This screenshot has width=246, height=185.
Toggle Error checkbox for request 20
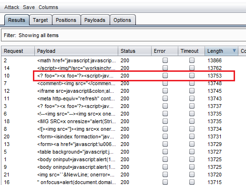point(165,136)
